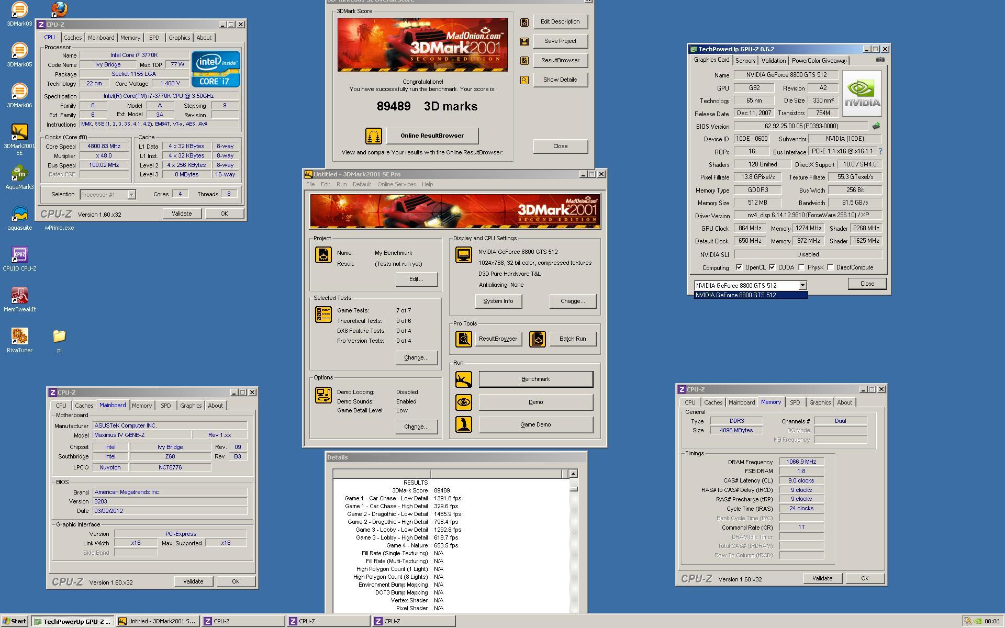Launch RivaTuner from the desktop
1005x628 pixels.
pos(19,340)
